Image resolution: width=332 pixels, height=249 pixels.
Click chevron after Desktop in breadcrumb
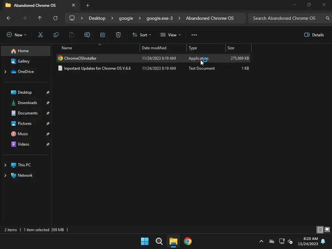(112, 18)
